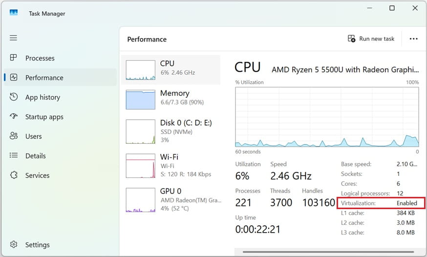This screenshot has height=257, width=427.
Task: Click Run new task button
Action: click(x=371, y=39)
